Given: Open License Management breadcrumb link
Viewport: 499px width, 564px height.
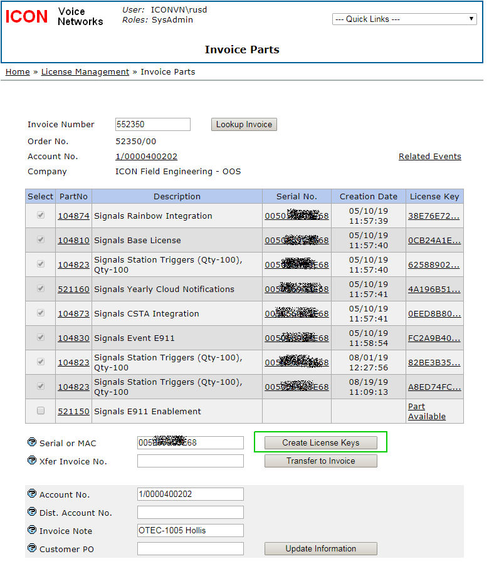Looking at the screenshot, I should 85,72.
